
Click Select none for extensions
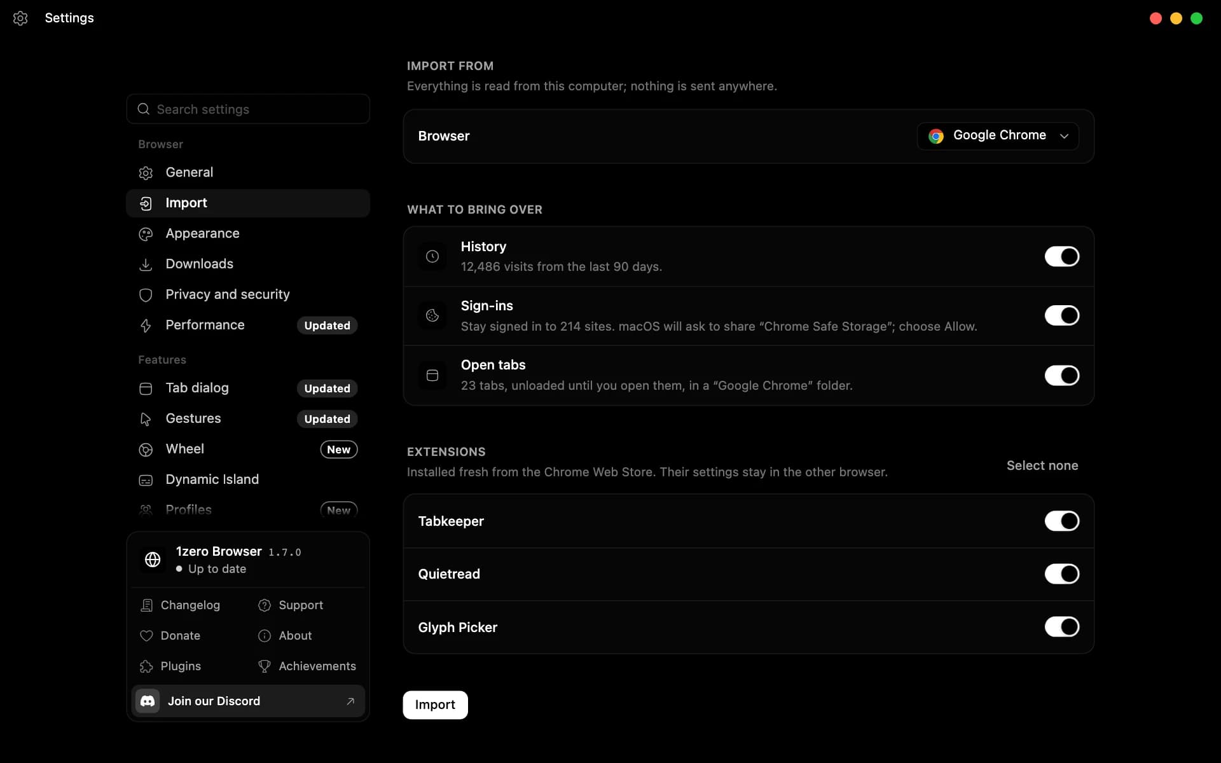pos(1042,465)
